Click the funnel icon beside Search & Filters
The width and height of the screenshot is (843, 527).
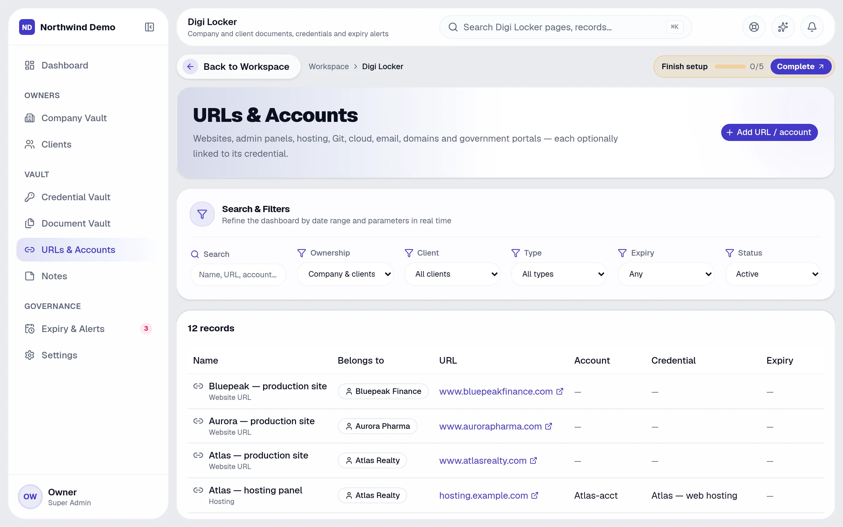tap(202, 214)
